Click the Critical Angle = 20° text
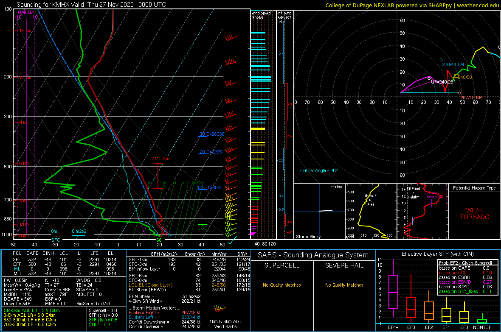The width and height of the screenshot is (501, 332). coord(319,170)
